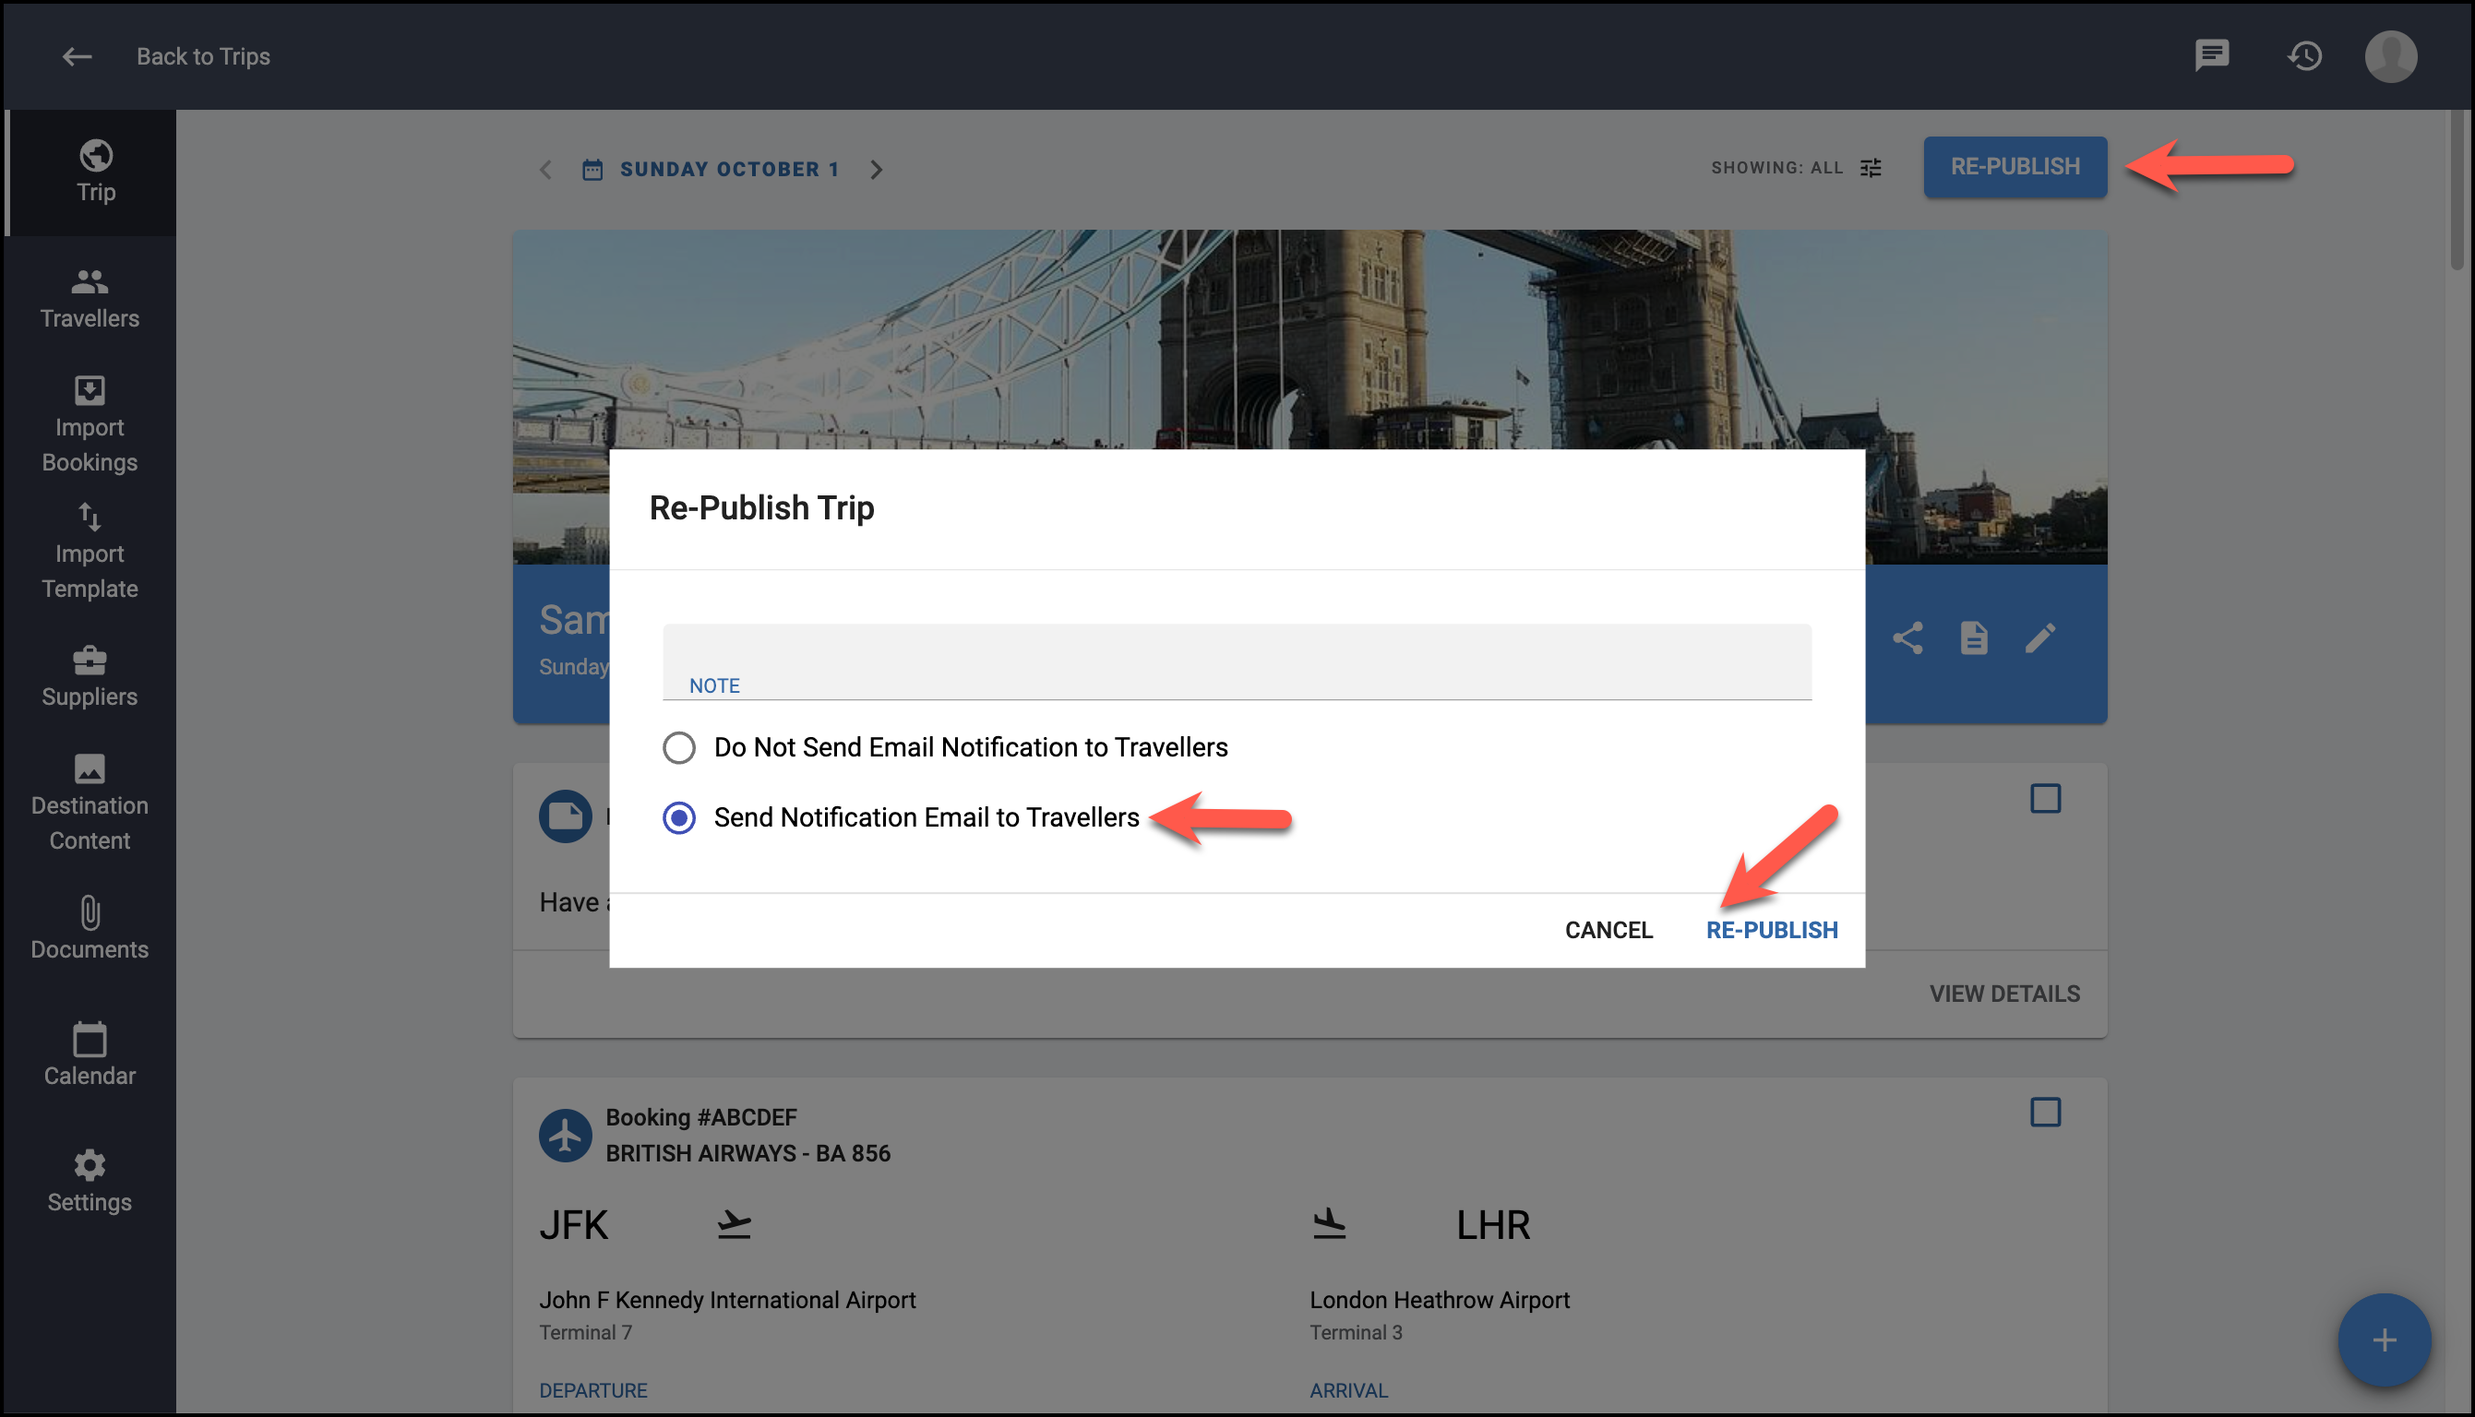Open the messages chat icon
This screenshot has width=2475, height=1417.
(2211, 55)
